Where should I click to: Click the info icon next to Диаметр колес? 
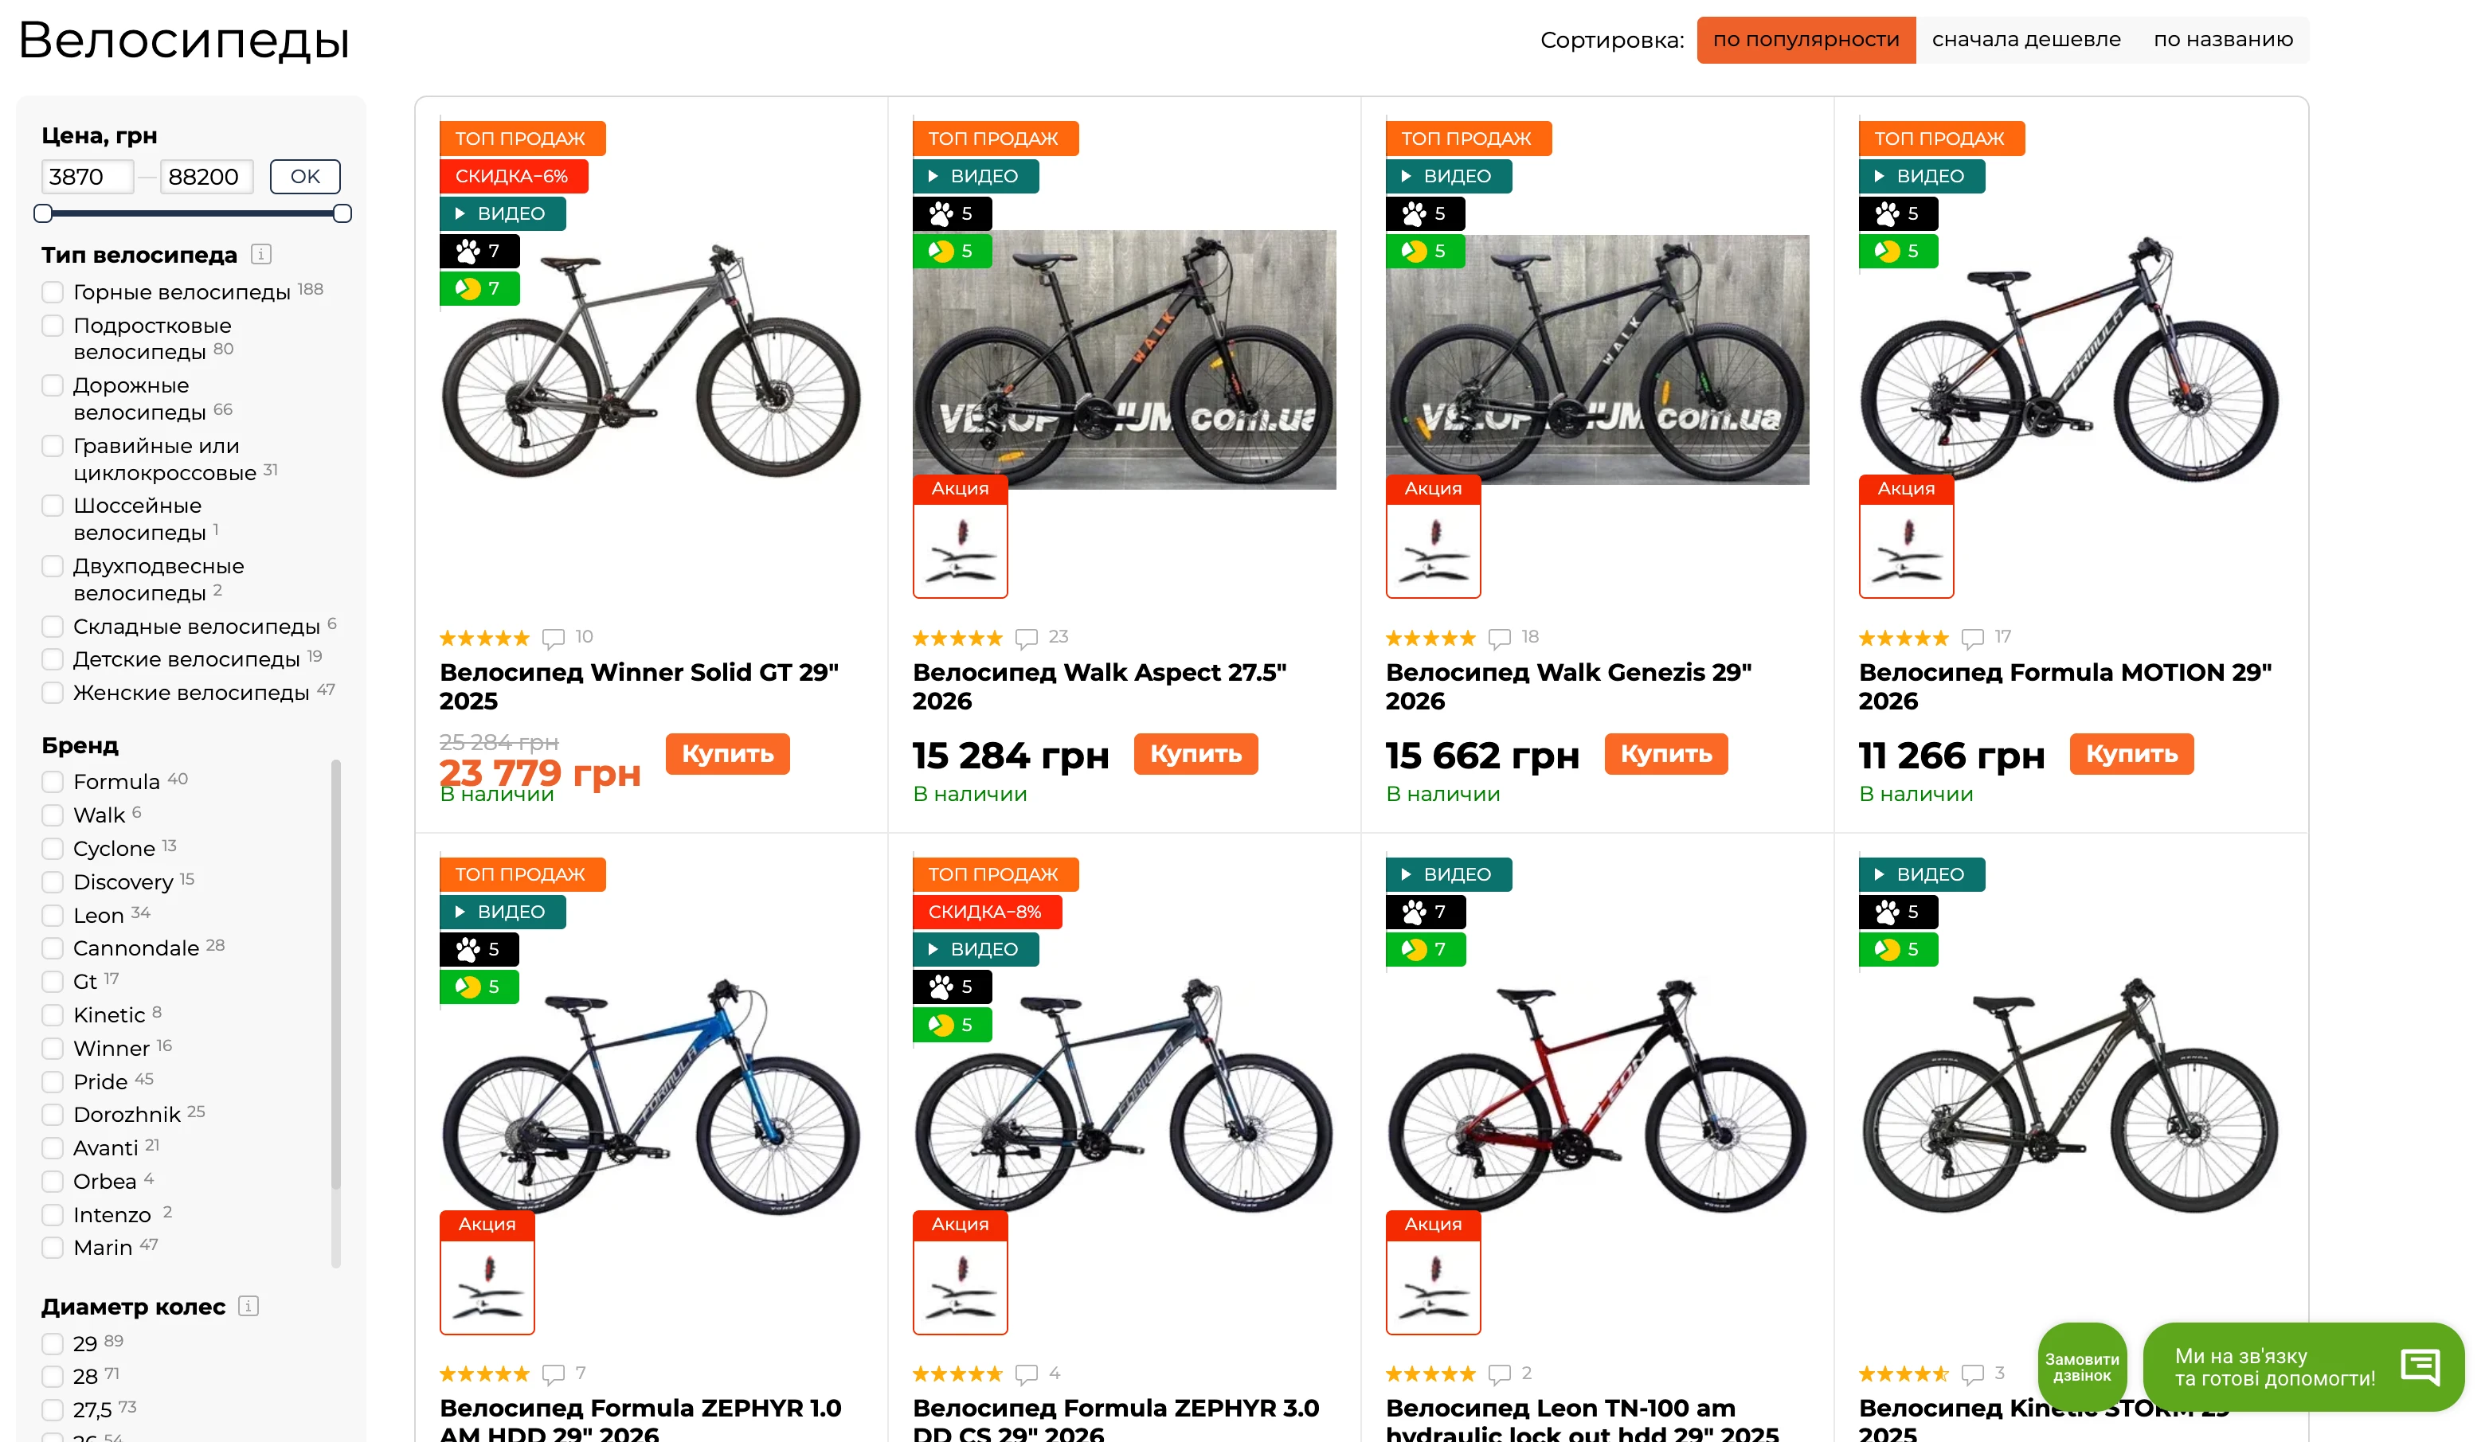(x=248, y=1306)
